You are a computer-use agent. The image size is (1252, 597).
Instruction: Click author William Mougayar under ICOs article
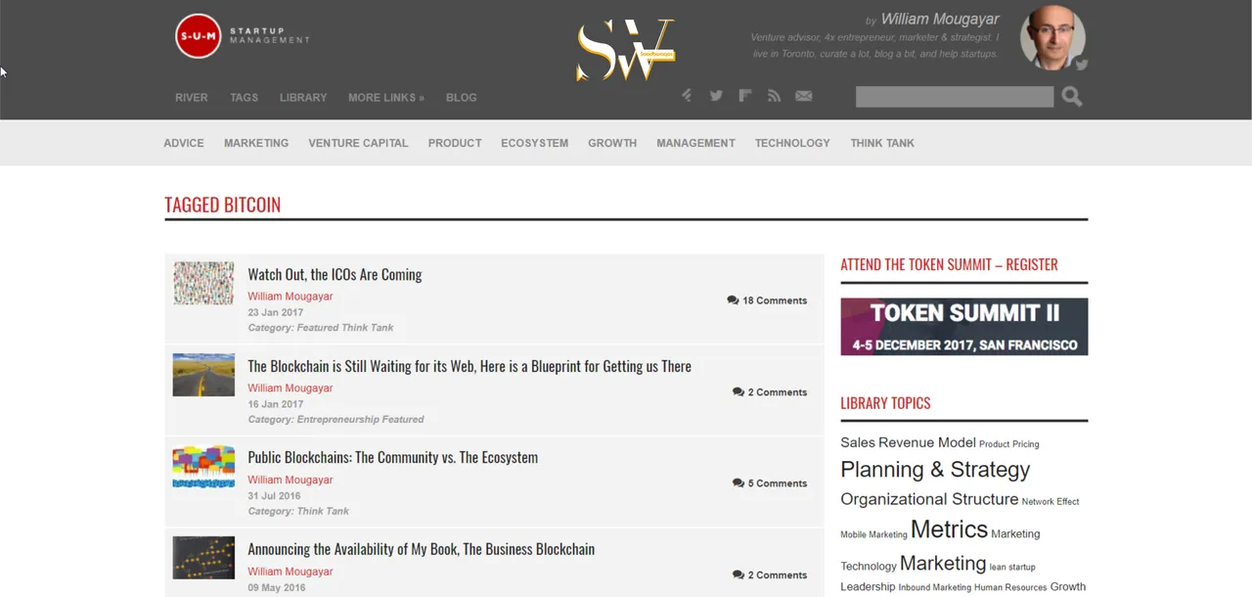click(290, 297)
